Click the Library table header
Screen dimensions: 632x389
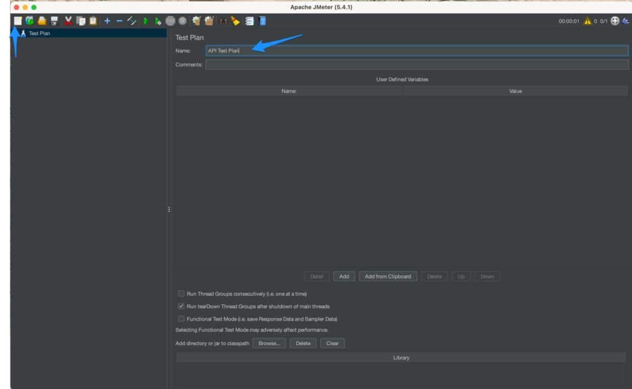click(401, 358)
